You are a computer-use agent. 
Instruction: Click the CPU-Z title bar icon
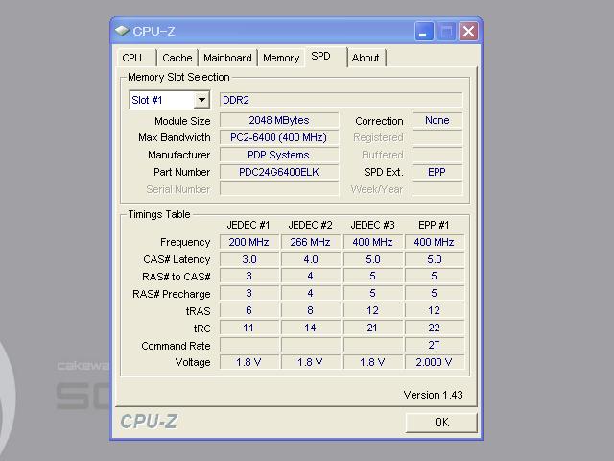[x=122, y=31]
